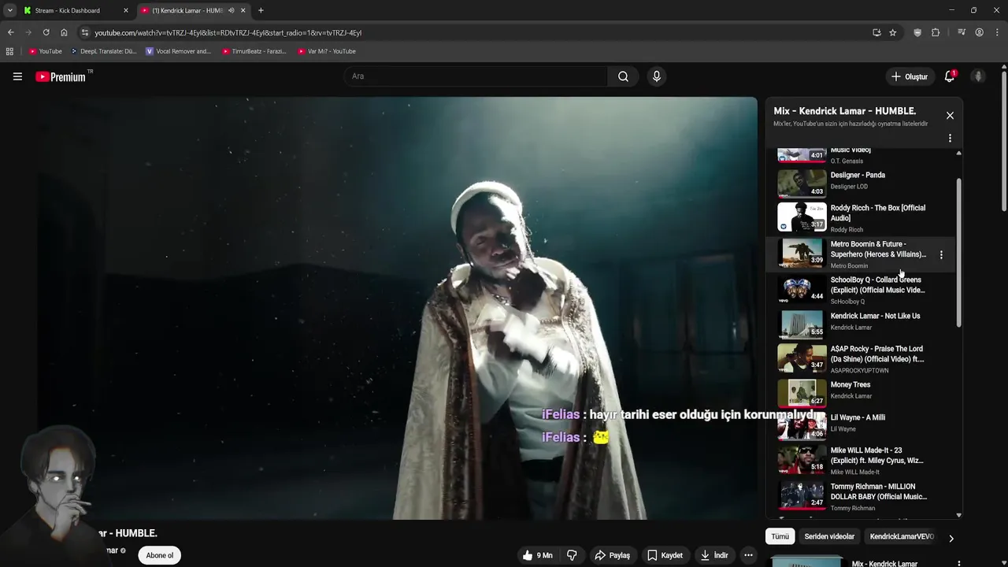Open options for the Mix - Kendrick Lamar suggestion
Image resolution: width=1008 pixels, height=567 pixels.
[x=958, y=564]
